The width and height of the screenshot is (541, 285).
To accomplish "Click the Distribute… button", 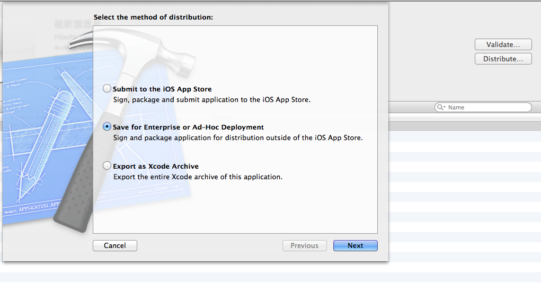I will point(503,59).
